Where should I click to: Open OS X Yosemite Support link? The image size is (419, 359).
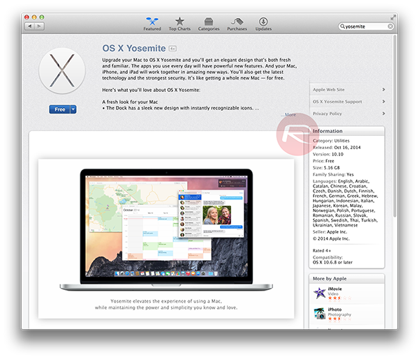337,102
